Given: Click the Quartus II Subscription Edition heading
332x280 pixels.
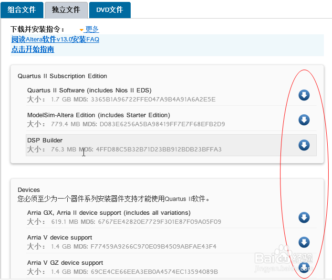Looking at the screenshot, I should [x=62, y=76].
